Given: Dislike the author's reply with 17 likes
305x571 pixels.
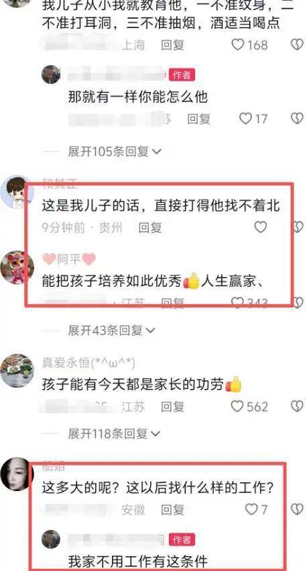Looking at the screenshot, I should pyautogui.click(x=298, y=118).
